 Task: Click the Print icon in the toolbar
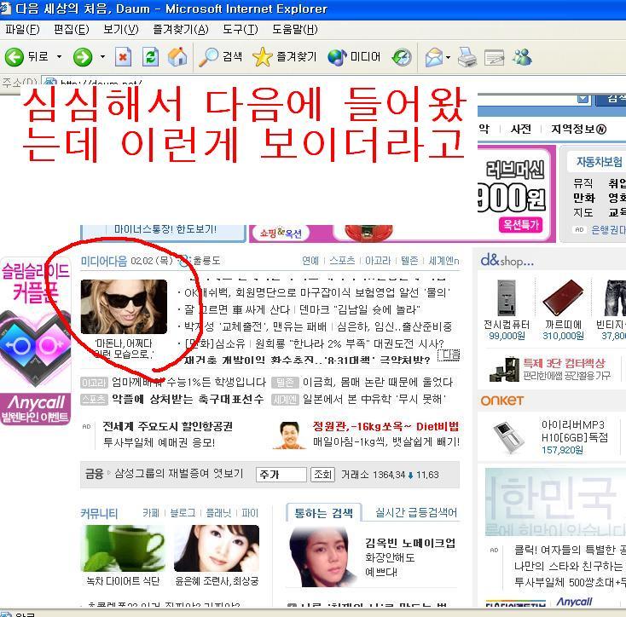point(467,57)
